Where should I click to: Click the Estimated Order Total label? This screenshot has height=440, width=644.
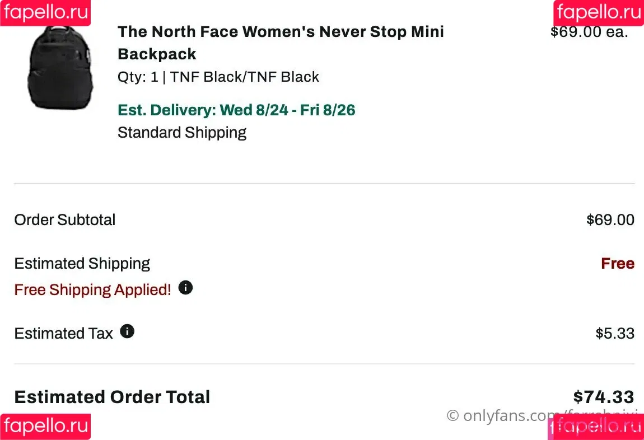(x=112, y=397)
